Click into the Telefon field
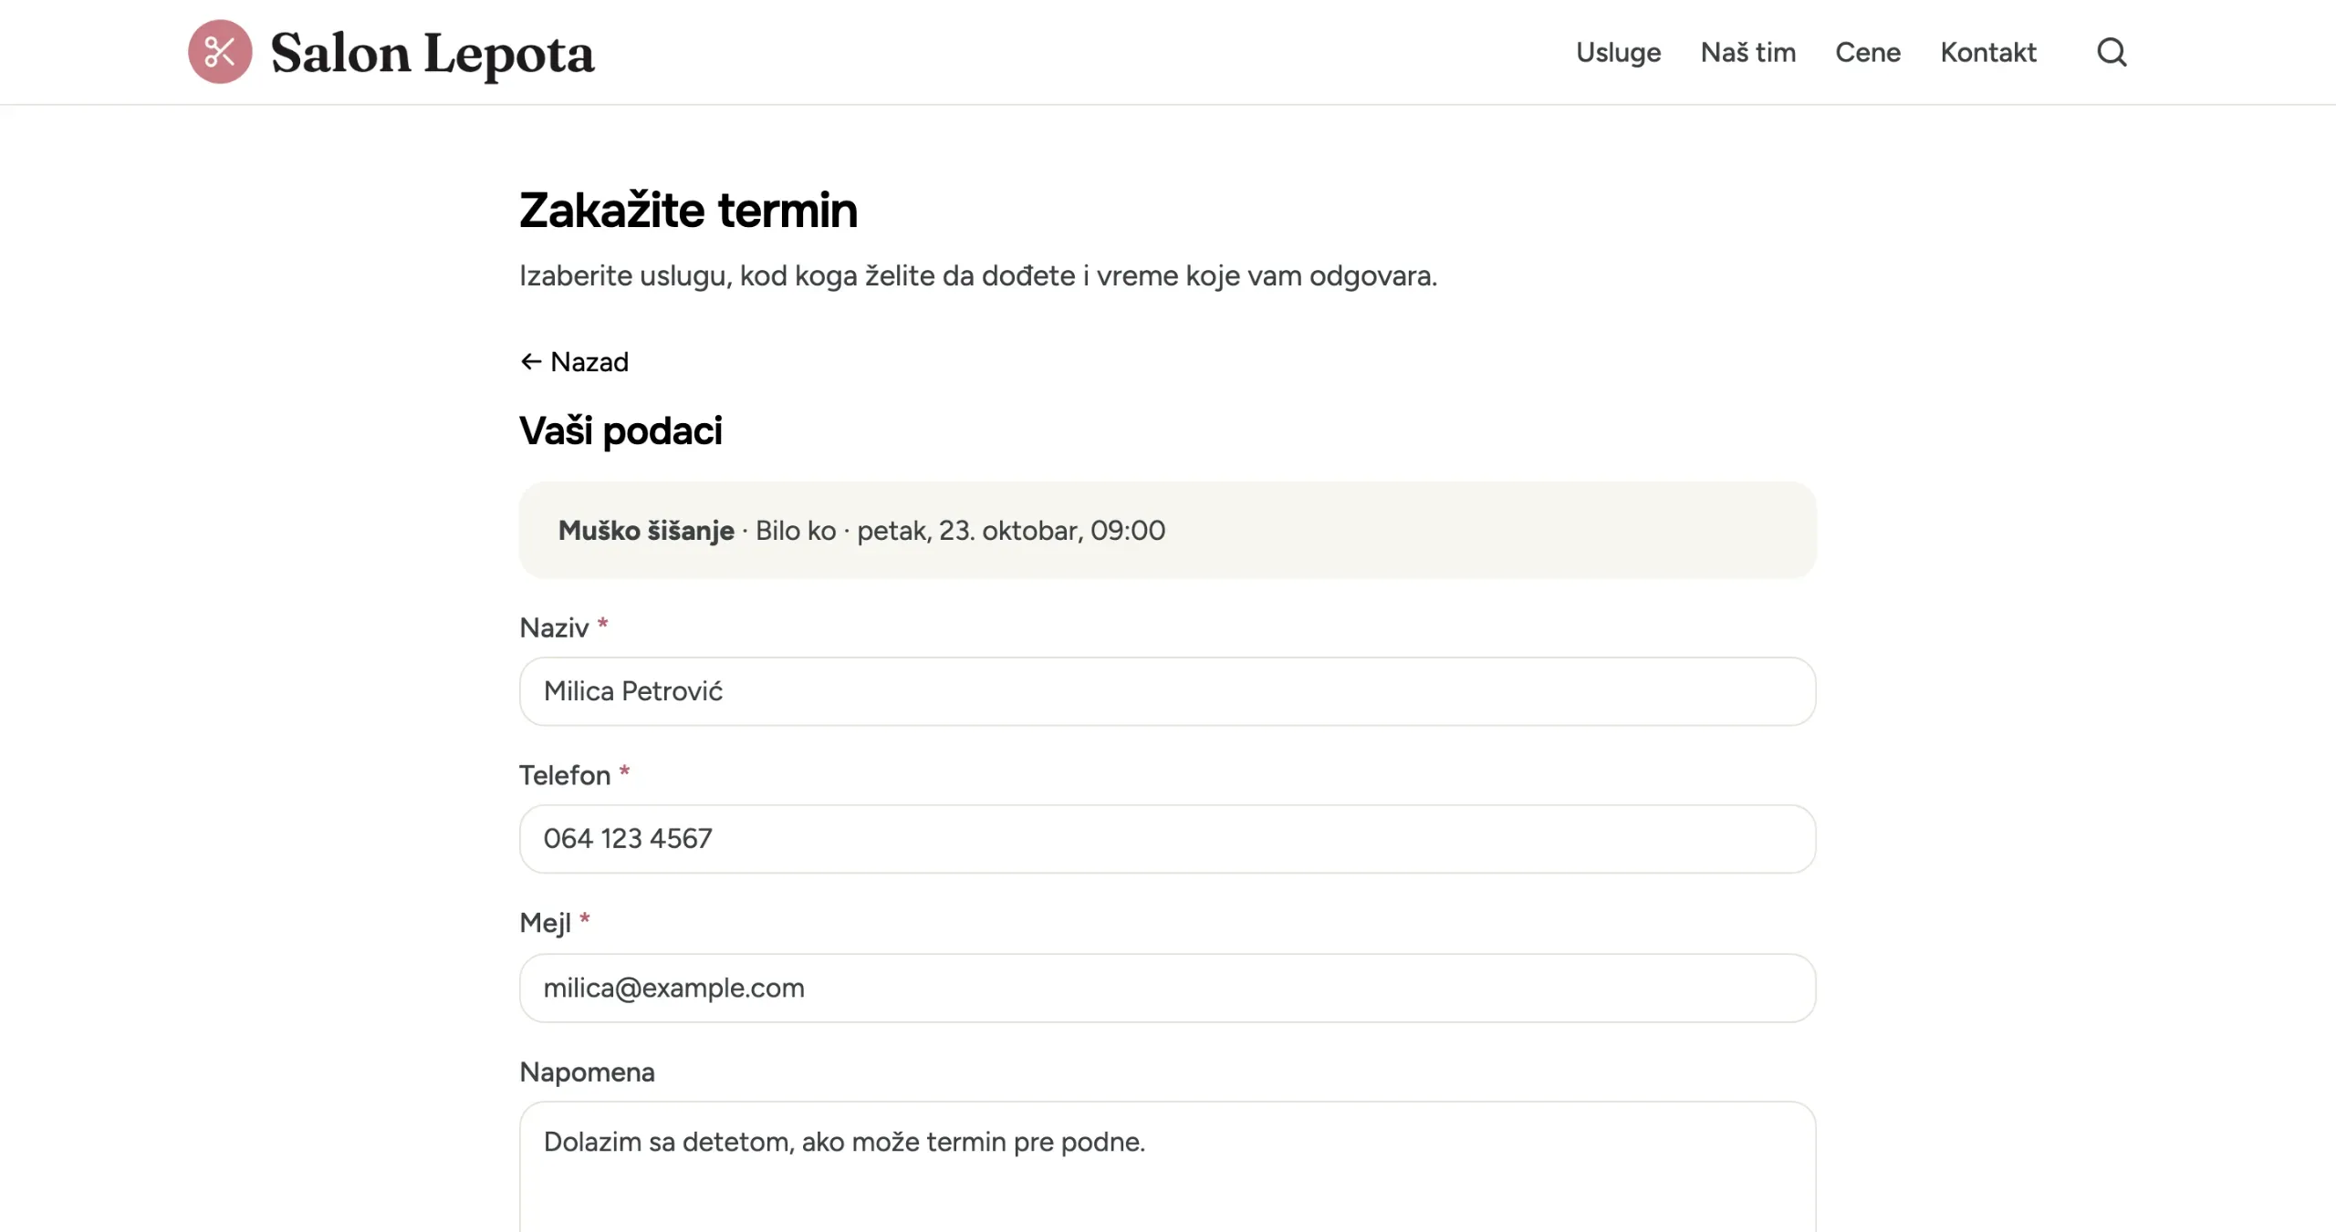This screenshot has width=2336, height=1232. tap(1167, 839)
